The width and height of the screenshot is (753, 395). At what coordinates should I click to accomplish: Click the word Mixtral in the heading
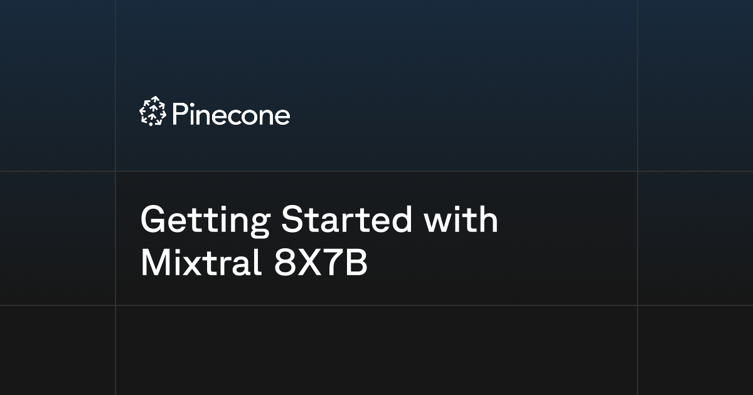(x=201, y=263)
